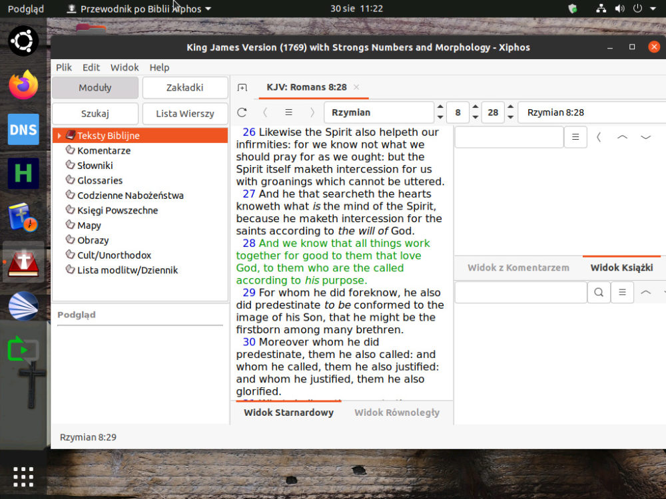Screen dimensions: 666x499
Task: Click network icon in top bar
Action: click(x=601, y=9)
